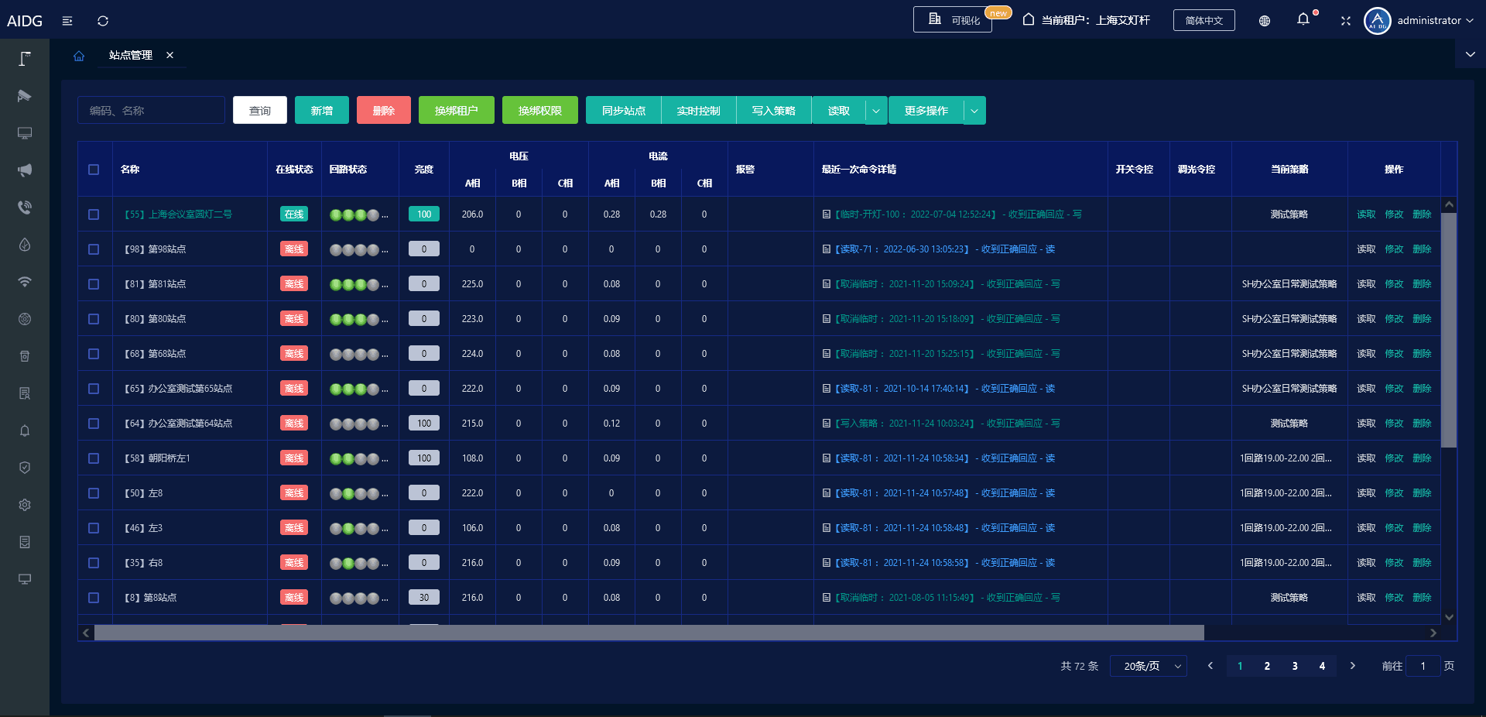
Task: Open notifications bell icon
Action: point(1303,19)
